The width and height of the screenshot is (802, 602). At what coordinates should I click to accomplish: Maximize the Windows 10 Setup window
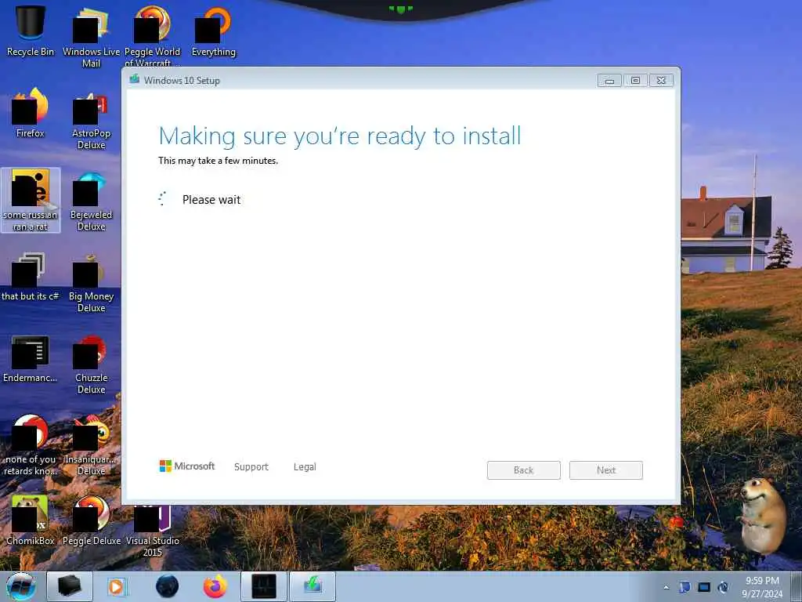635,81
